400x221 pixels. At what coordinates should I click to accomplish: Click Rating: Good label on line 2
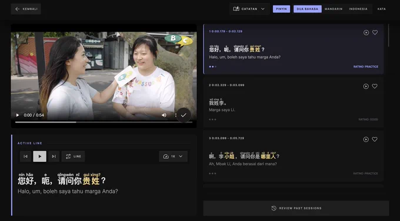pyautogui.click(x=368, y=120)
